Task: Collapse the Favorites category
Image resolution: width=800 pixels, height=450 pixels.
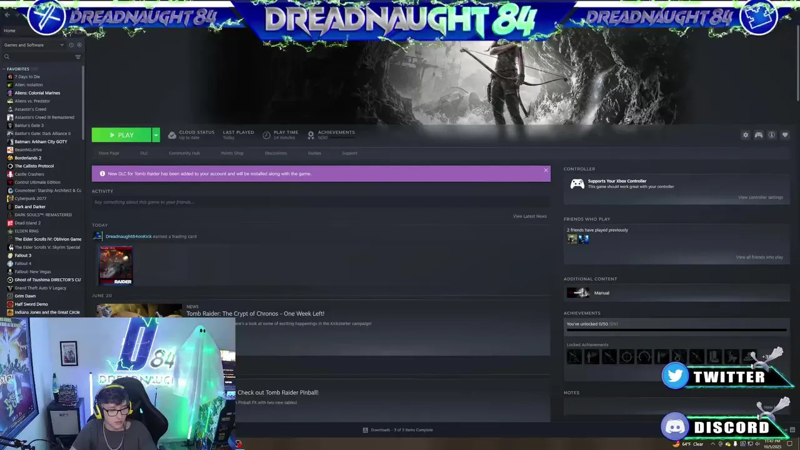Action: [x=4, y=69]
